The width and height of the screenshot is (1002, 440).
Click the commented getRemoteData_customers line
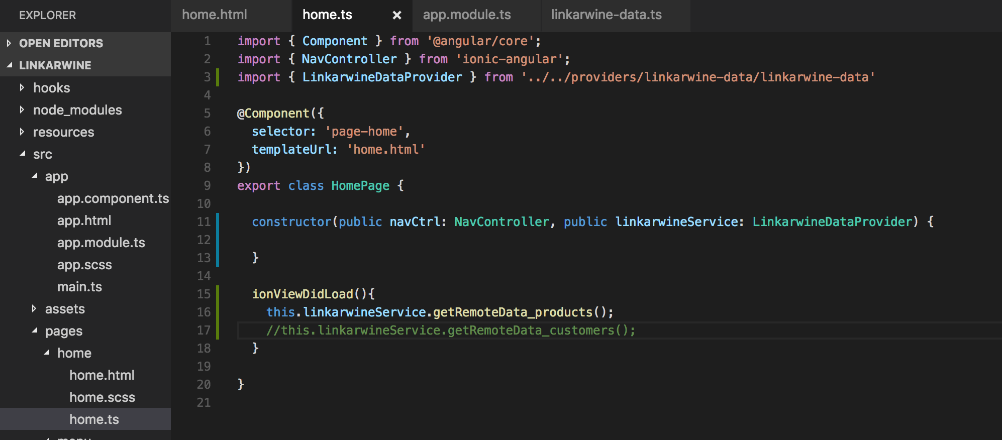tap(451, 331)
